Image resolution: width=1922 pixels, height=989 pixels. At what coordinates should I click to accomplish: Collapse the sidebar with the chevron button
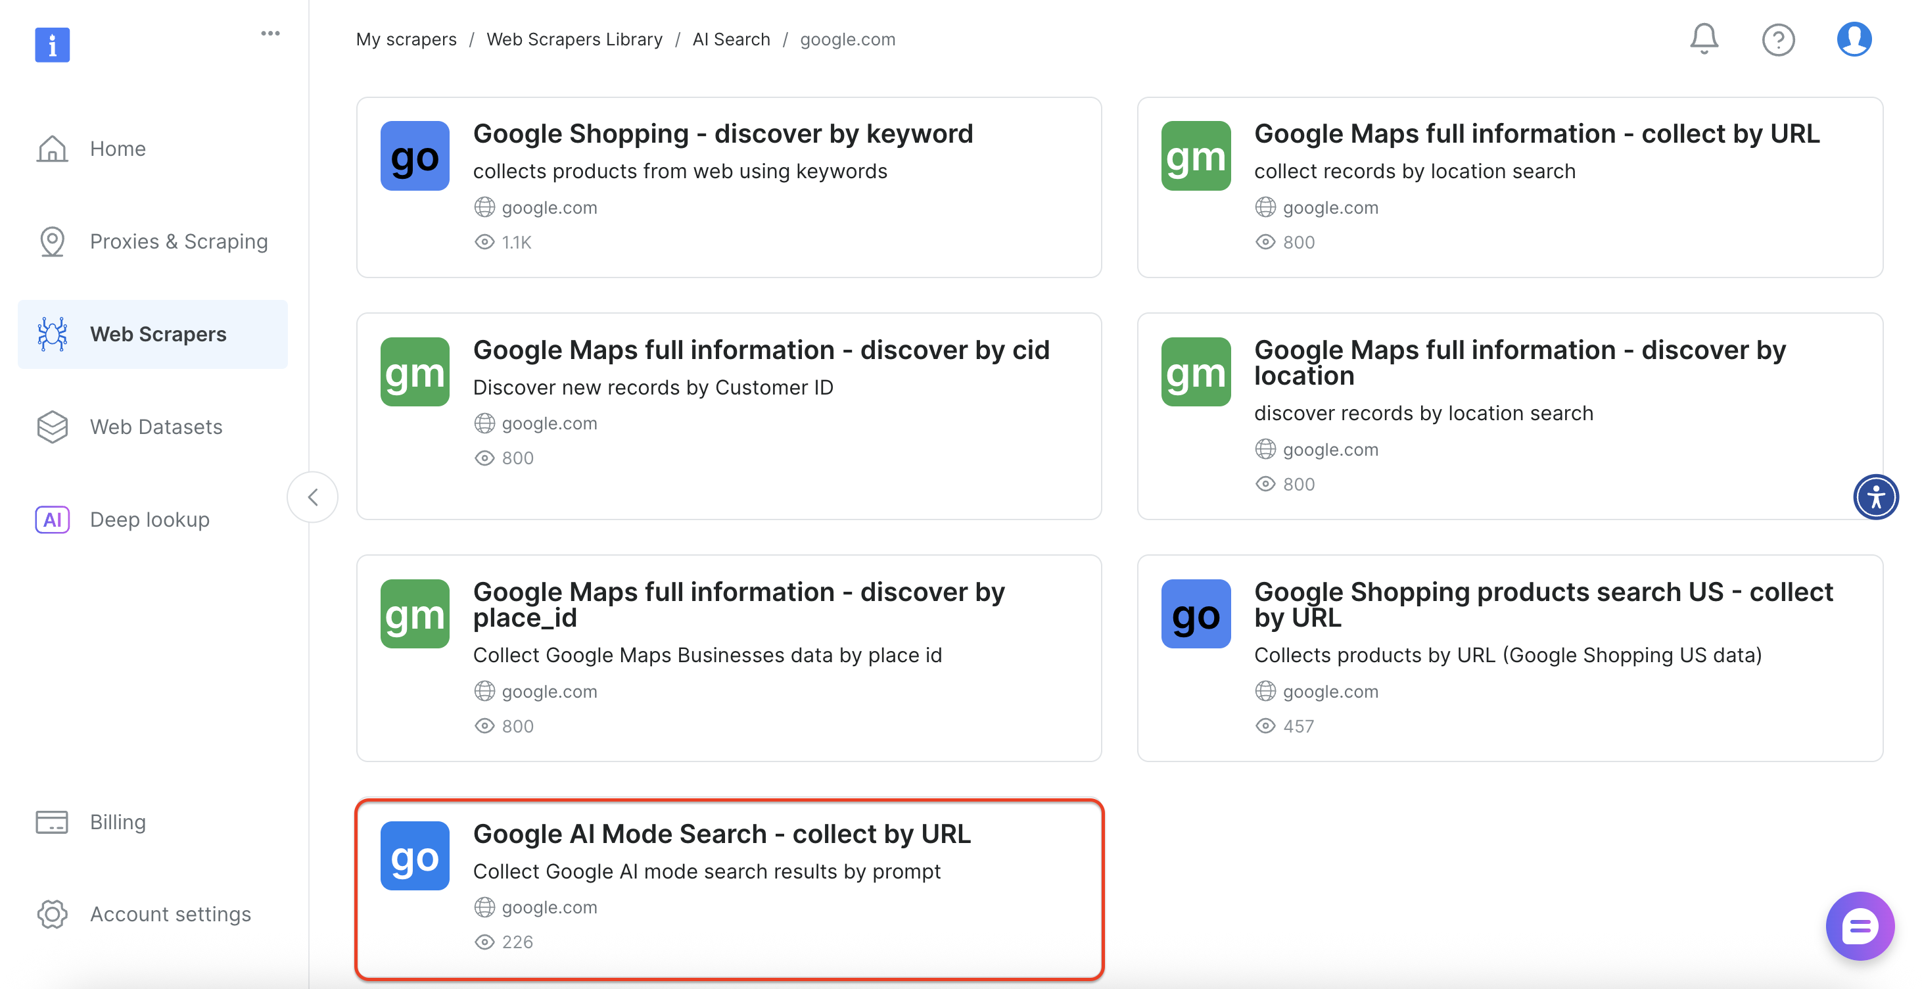coord(313,497)
